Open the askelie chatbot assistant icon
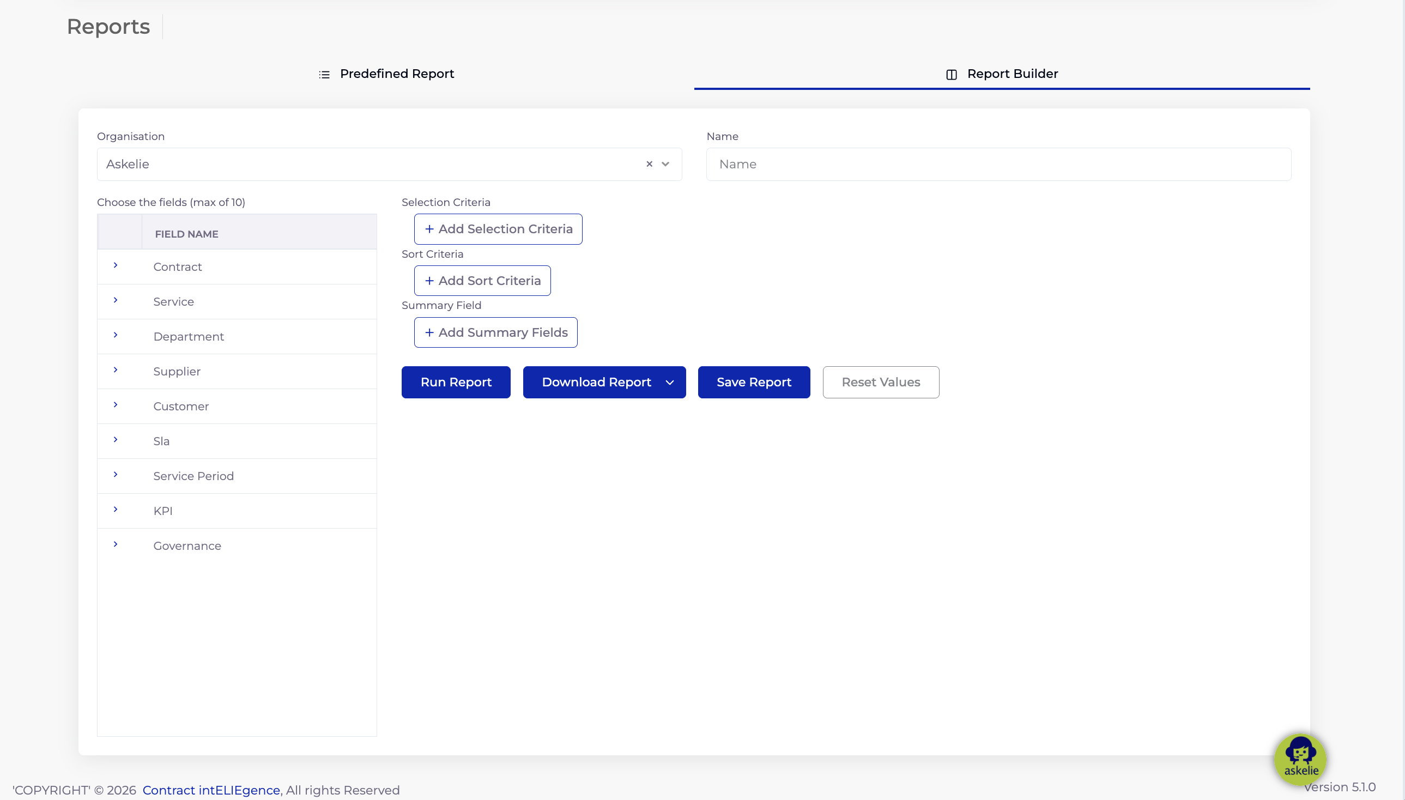 pos(1300,760)
